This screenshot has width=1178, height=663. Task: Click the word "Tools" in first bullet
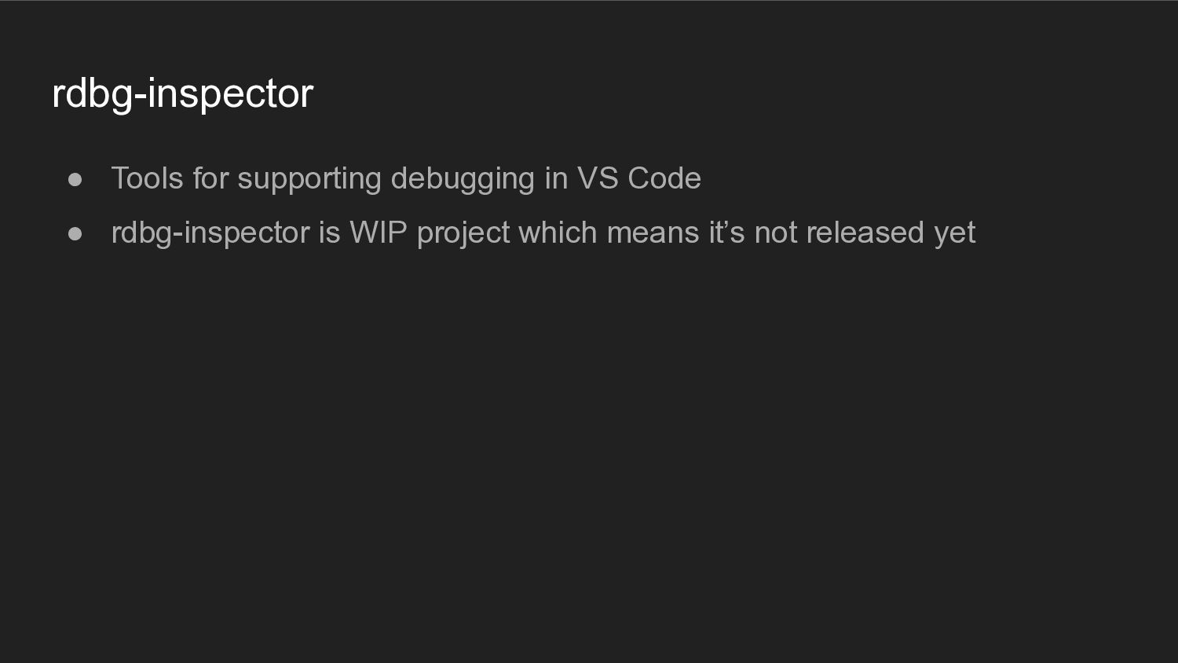tap(148, 178)
